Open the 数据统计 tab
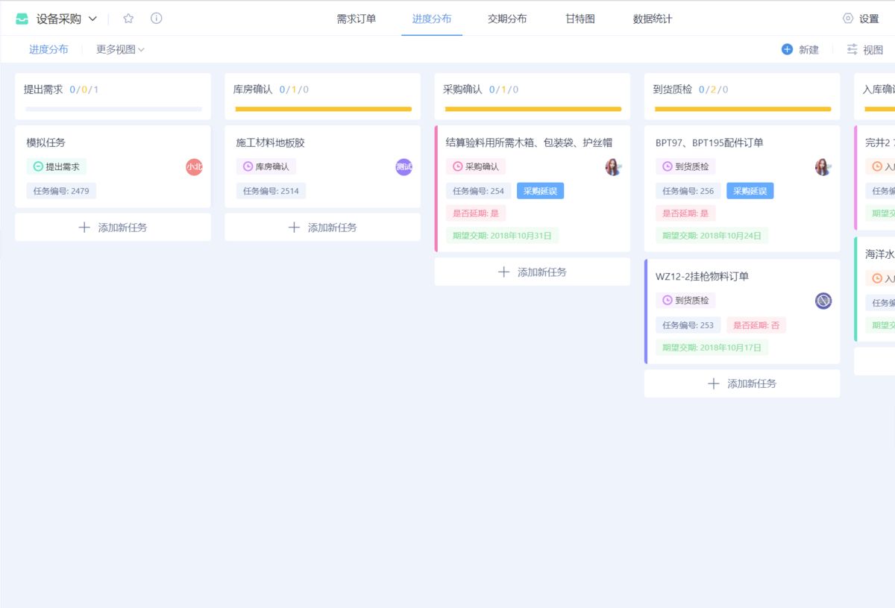 [653, 19]
